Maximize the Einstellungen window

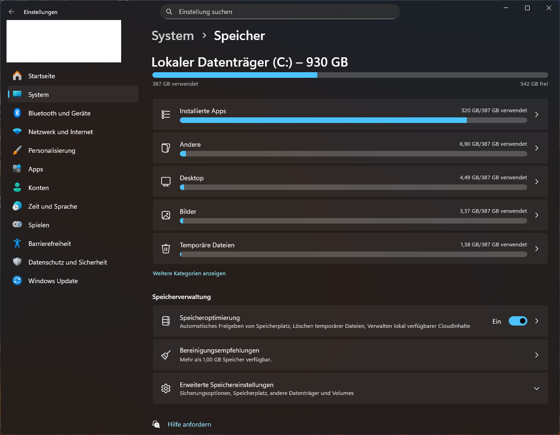[x=527, y=8]
